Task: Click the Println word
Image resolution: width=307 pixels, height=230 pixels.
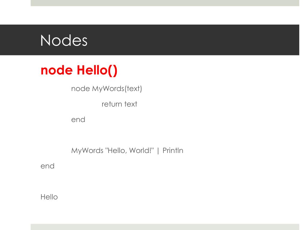Action: pyautogui.click(x=173, y=151)
